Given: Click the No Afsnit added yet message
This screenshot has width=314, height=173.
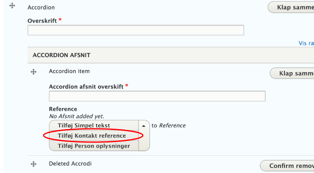Looking at the screenshot, I should 76,116.
